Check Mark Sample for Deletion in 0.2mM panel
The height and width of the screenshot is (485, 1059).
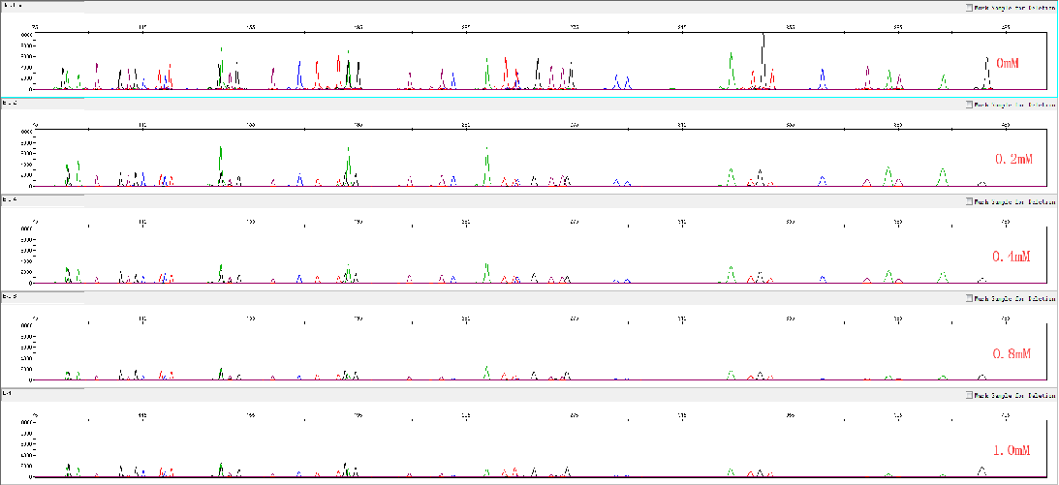pos(969,105)
